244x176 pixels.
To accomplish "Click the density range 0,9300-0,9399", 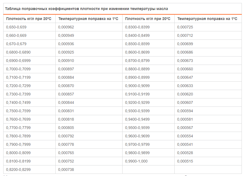I will [x=137, y=111].
